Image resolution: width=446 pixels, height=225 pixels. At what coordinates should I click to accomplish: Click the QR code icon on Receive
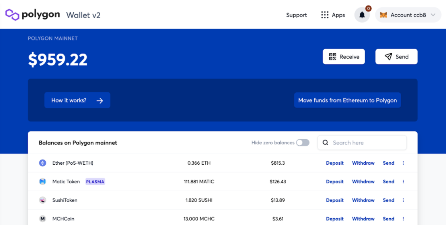(x=333, y=56)
